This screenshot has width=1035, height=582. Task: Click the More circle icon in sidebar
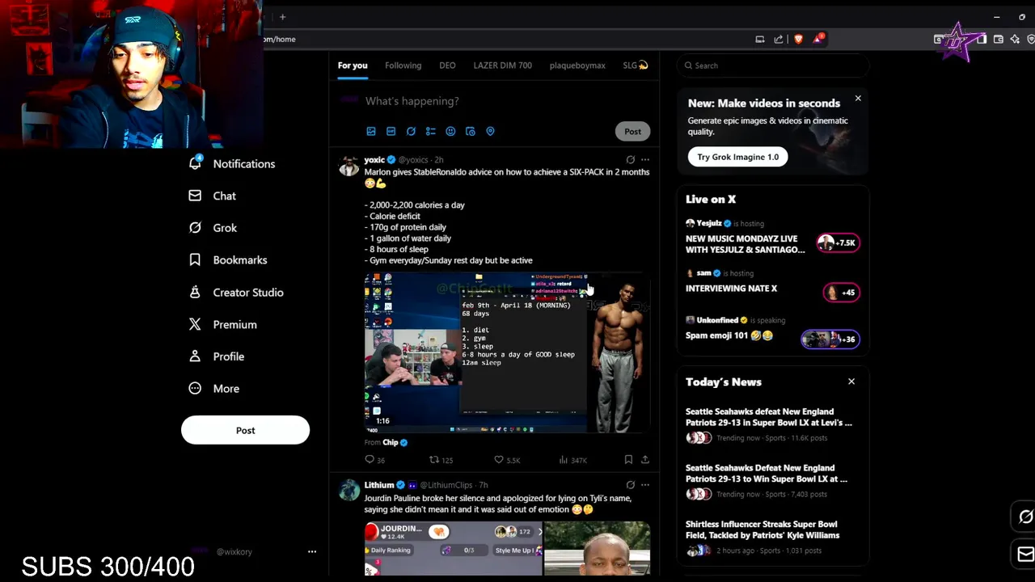pos(195,388)
